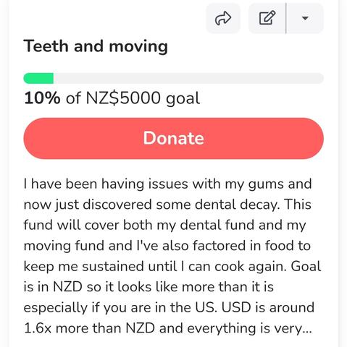Click the word "Goal" ending line five

tap(306, 267)
